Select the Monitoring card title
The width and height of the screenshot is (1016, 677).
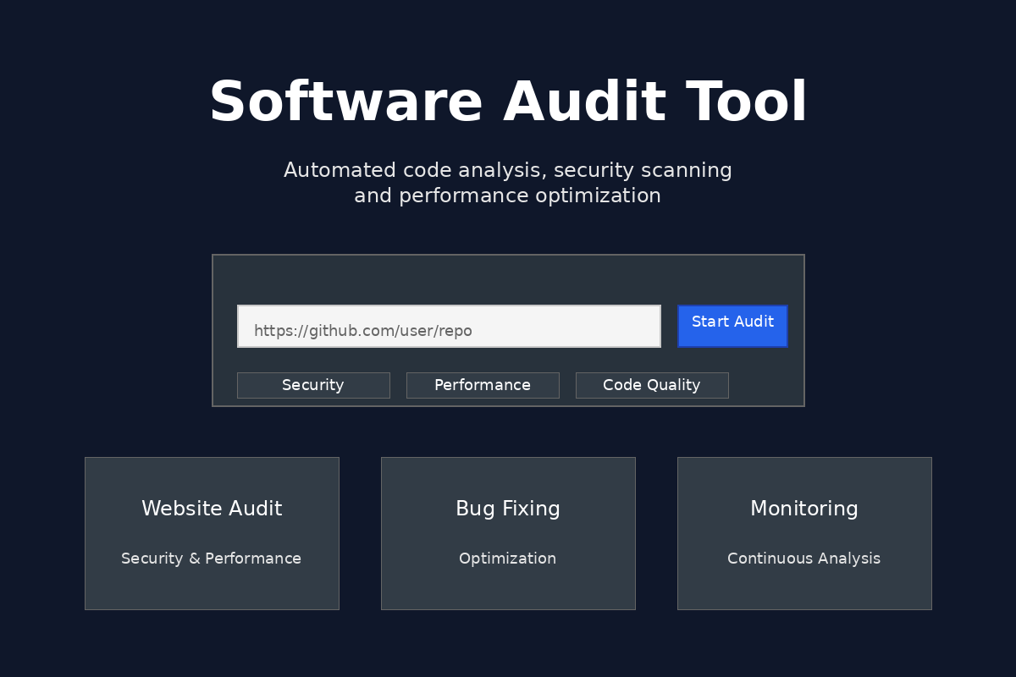803,509
